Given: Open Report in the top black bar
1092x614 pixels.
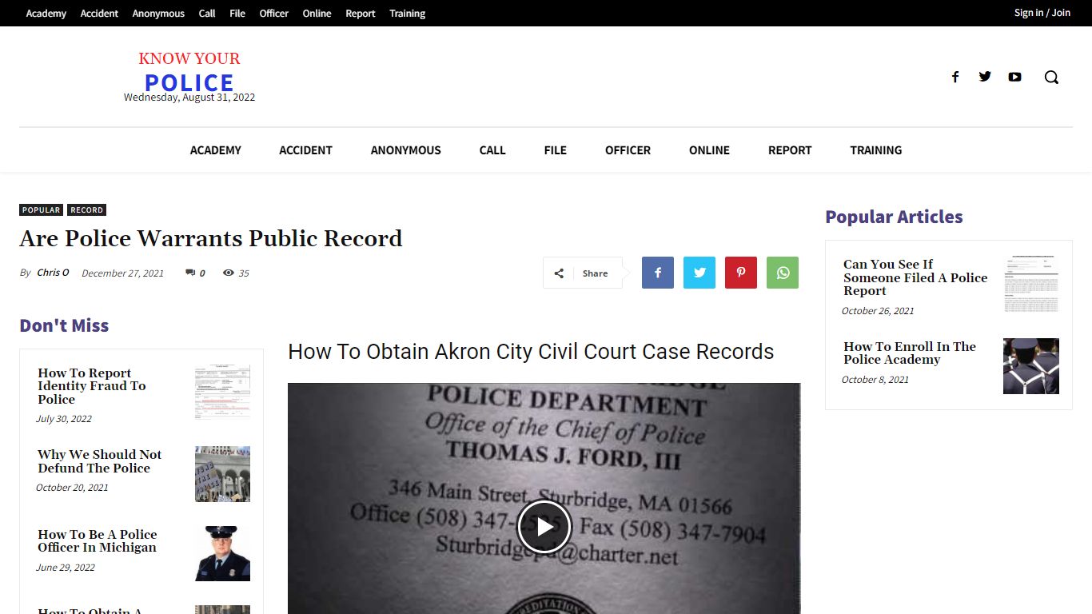Looking at the screenshot, I should pyautogui.click(x=360, y=14).
